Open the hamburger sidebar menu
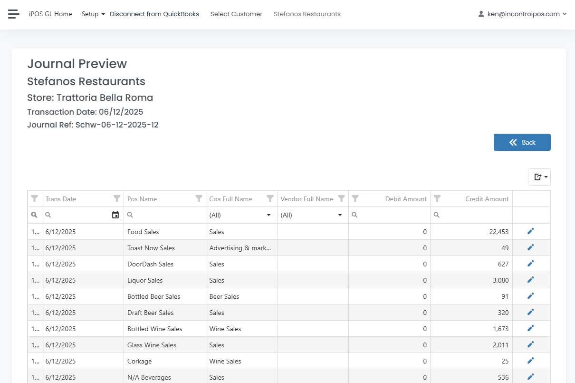The width and height of the screenshot is (575, 383). pos(14,14)
